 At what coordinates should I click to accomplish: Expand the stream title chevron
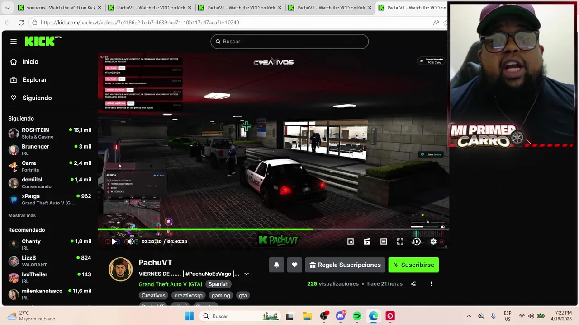247,274
